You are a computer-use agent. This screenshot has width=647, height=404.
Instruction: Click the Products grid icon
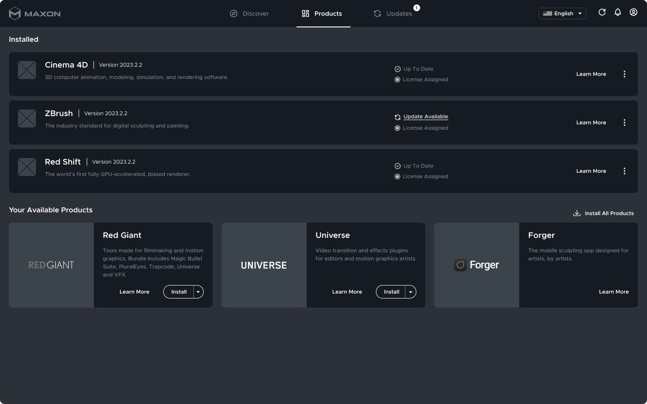coord(306,13)
